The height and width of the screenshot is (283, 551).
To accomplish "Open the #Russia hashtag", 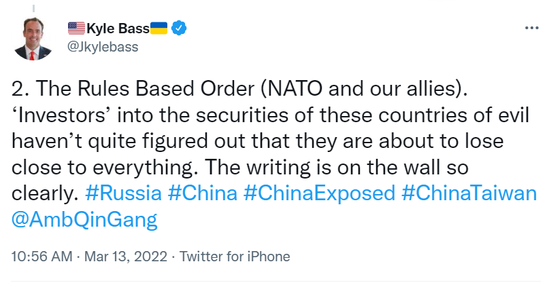I will click(124, 193).
